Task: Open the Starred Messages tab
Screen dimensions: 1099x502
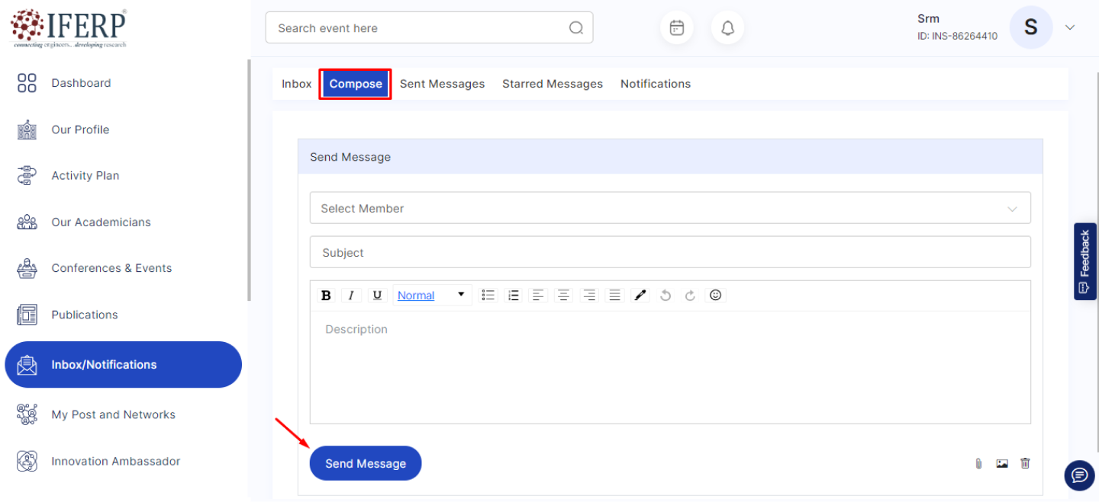Action: click(x=552, y=84)
